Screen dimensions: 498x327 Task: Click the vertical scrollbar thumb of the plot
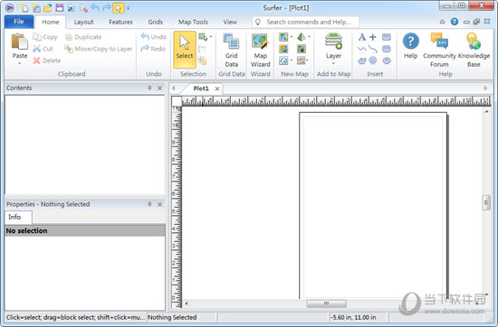pyautogui.click(x=486, y=202)
